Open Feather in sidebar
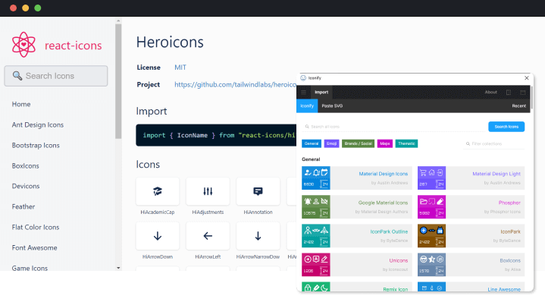Screen dimensions: 545x302 pos(23,206)
